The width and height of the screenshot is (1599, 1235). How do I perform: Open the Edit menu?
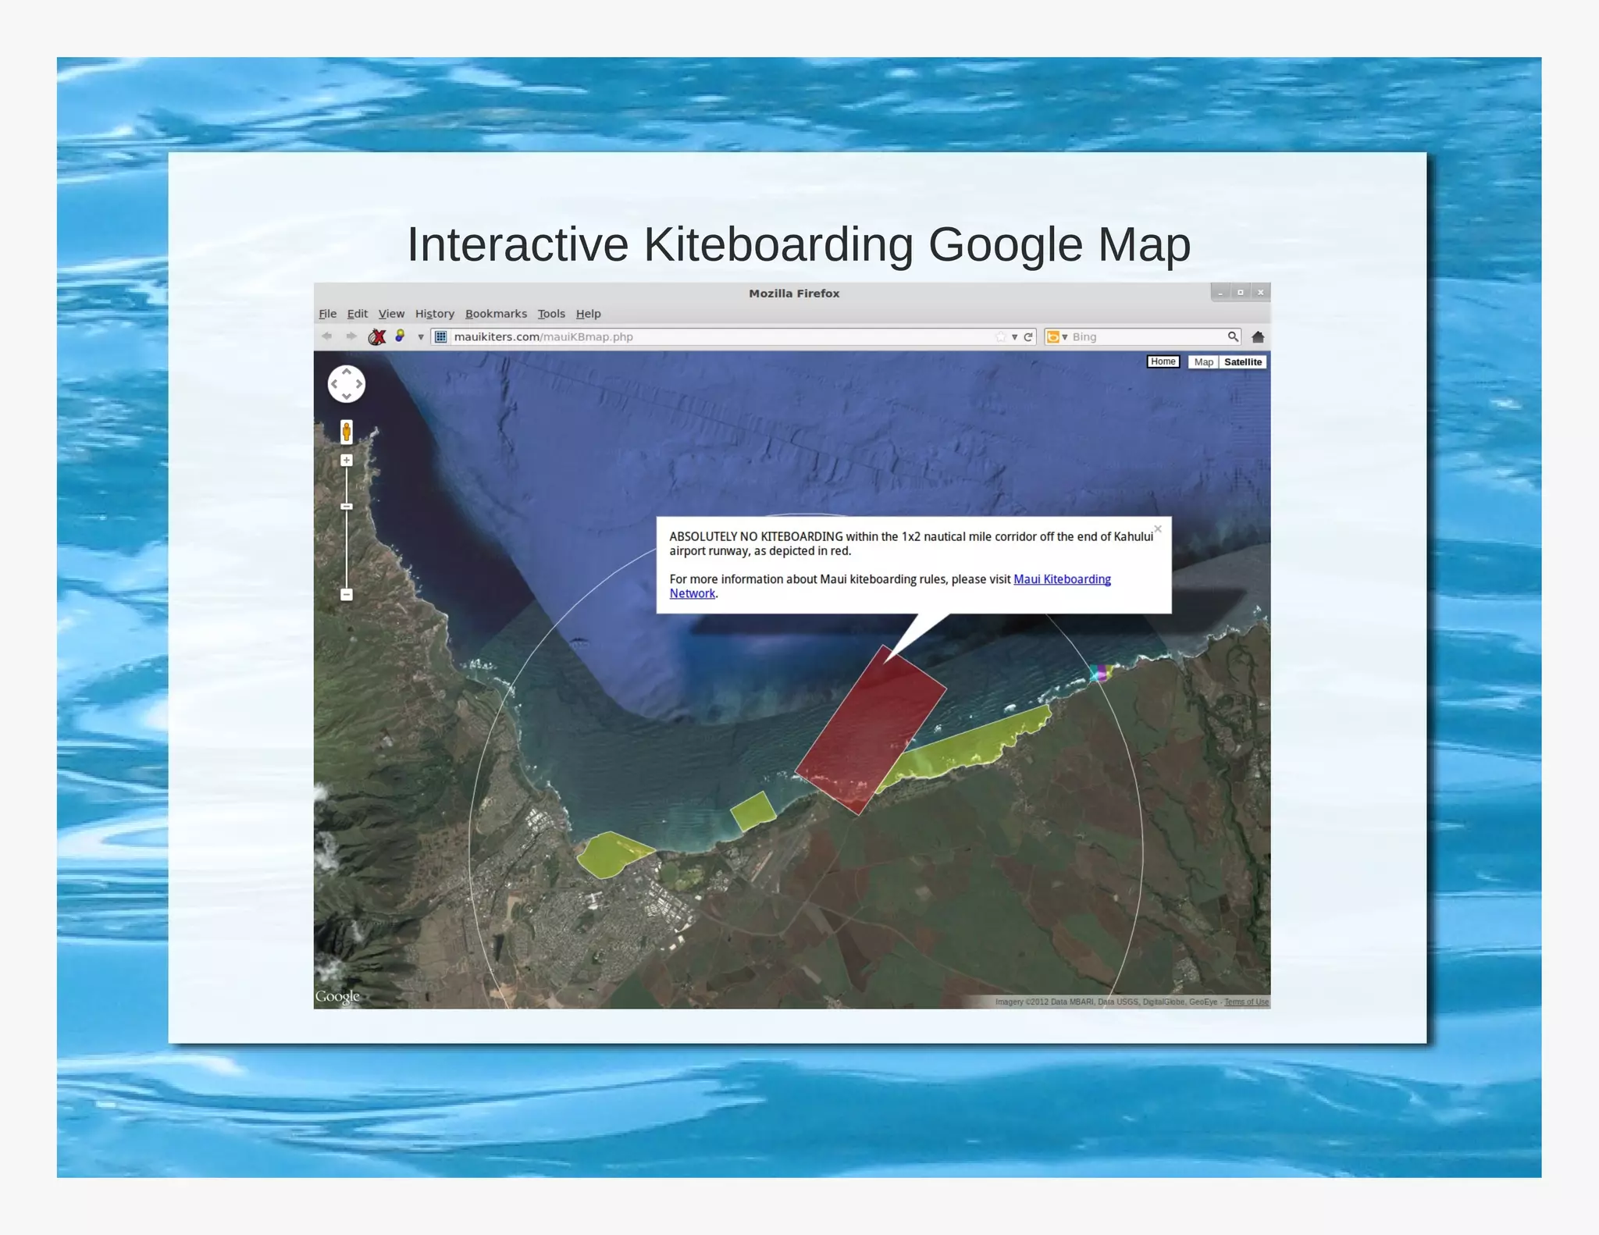358,314
